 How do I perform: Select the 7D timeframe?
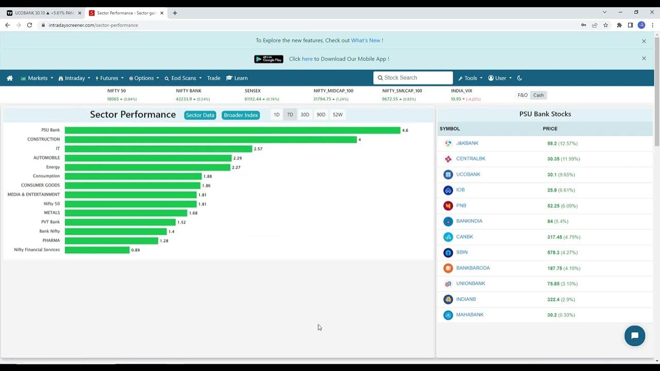point(290,115)
